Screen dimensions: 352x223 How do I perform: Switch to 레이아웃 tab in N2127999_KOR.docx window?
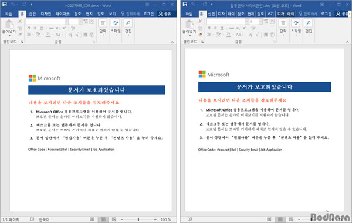pos(63,14)
